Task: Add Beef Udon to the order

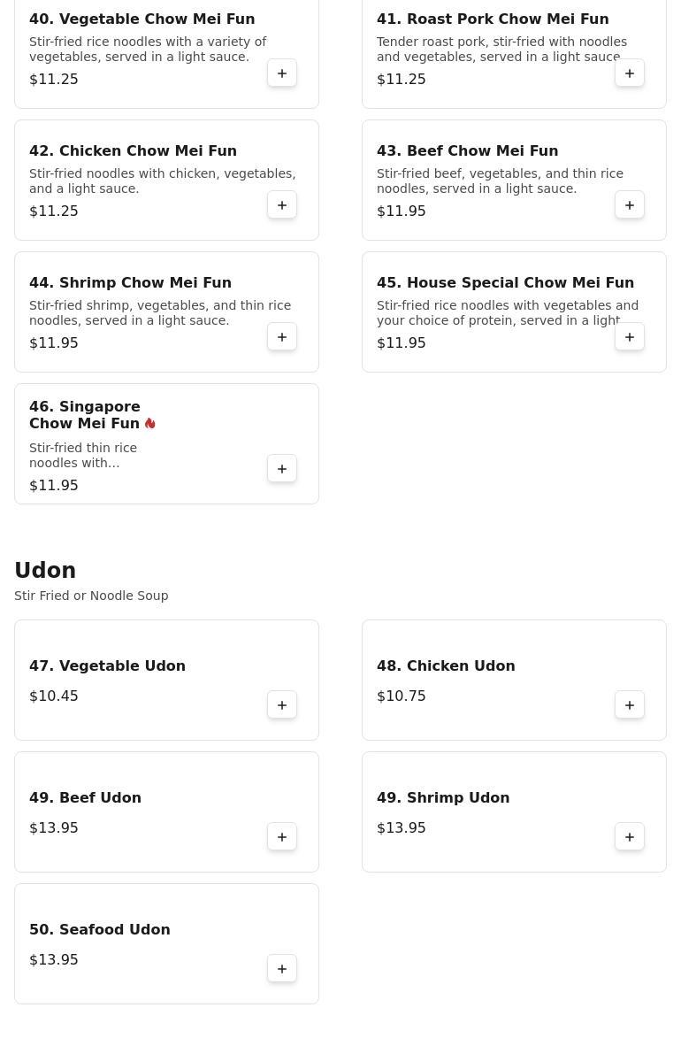Action: click(282, 837)
